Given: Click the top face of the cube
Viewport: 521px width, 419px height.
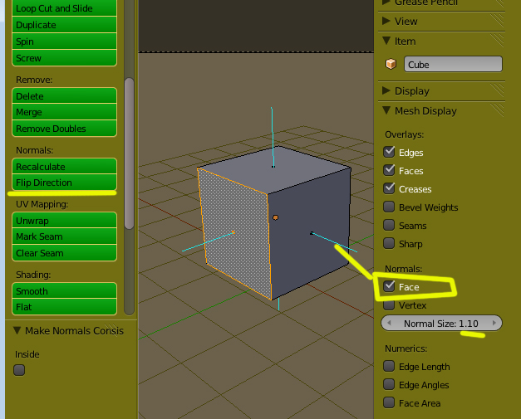Looking at the screenshot, I should point(274,169).
